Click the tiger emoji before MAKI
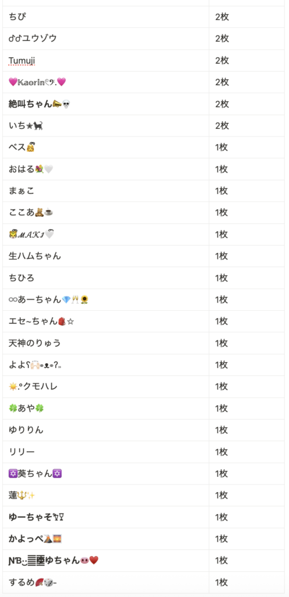 point(13,234)
